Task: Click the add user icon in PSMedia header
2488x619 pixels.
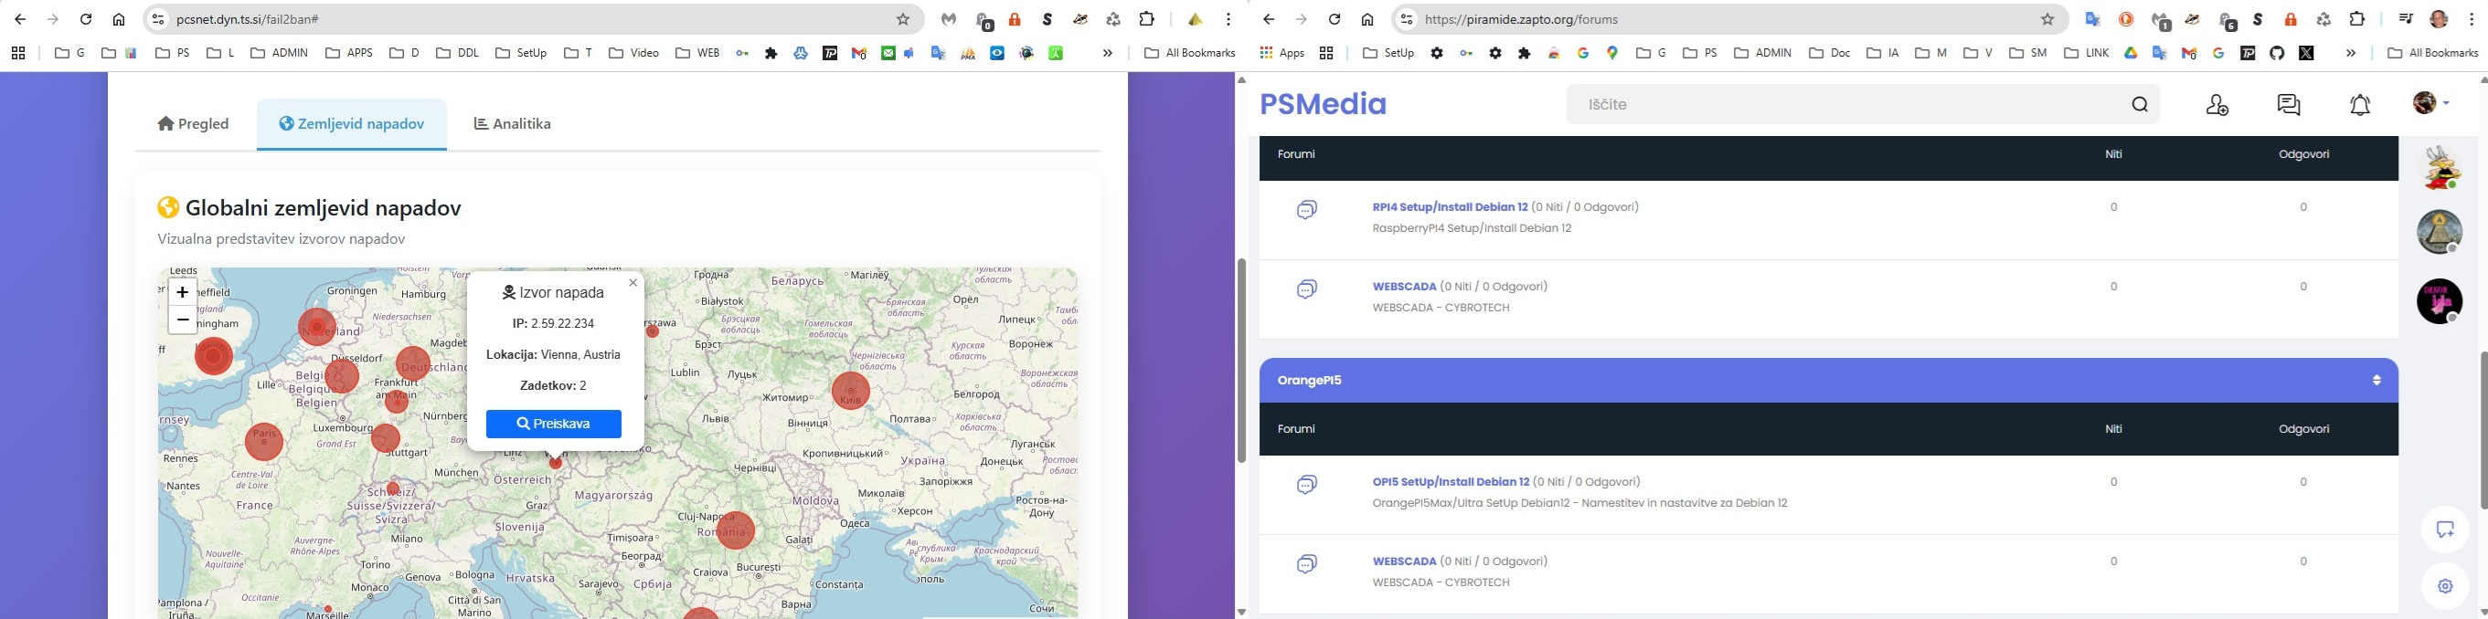Action: pos(2217,104)
